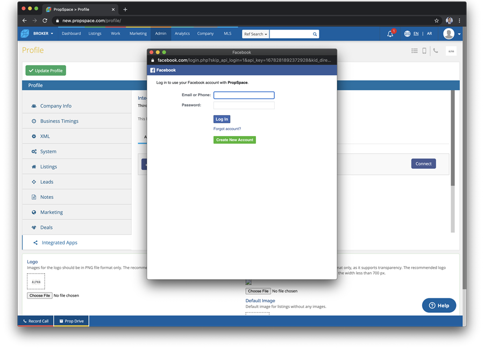
Task: Open the Work menu
Action: click(x=116, y=33)
